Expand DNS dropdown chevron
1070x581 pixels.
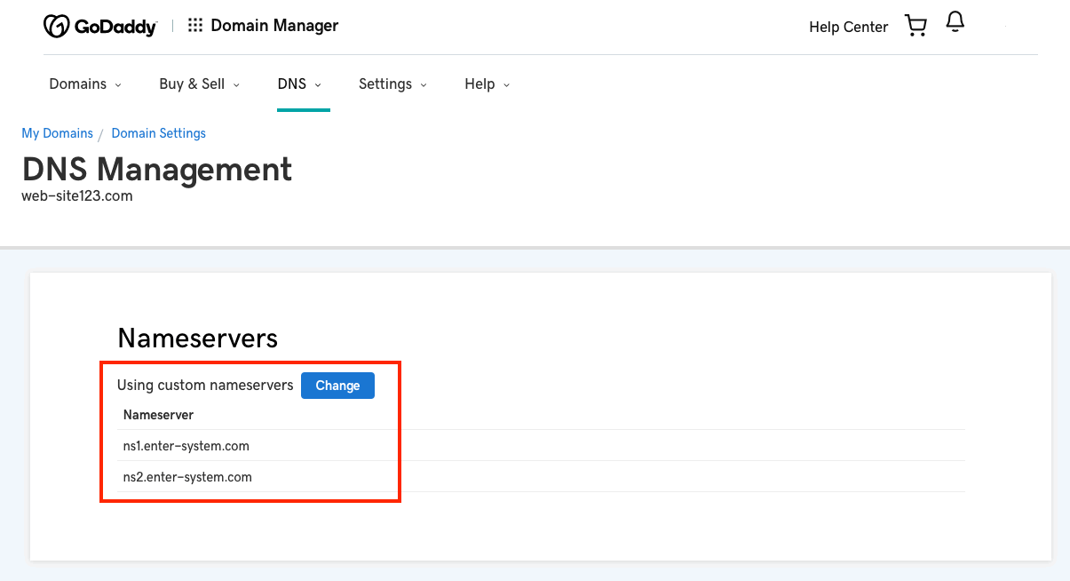[x=318, y=85]
